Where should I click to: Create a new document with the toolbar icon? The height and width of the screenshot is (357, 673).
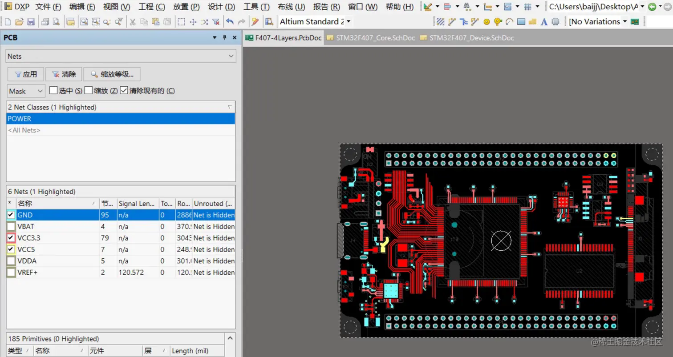[8, 21]
